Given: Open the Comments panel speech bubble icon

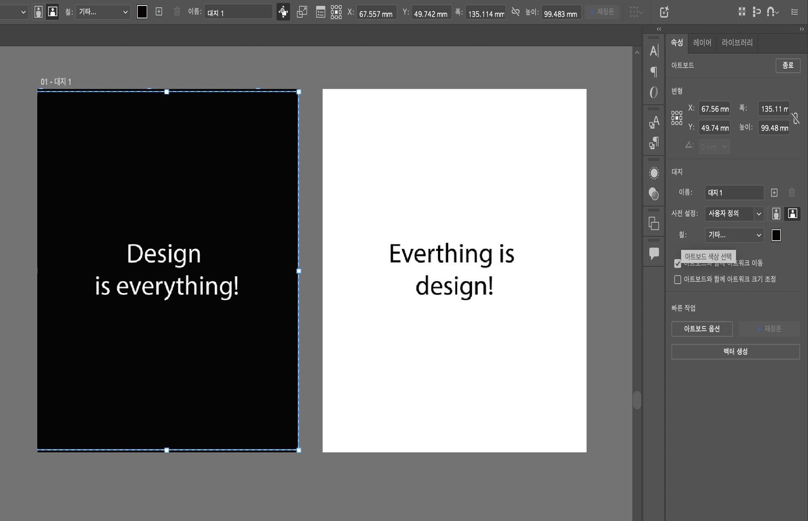Looking at the screenshot, I should [x=654, y=253].
